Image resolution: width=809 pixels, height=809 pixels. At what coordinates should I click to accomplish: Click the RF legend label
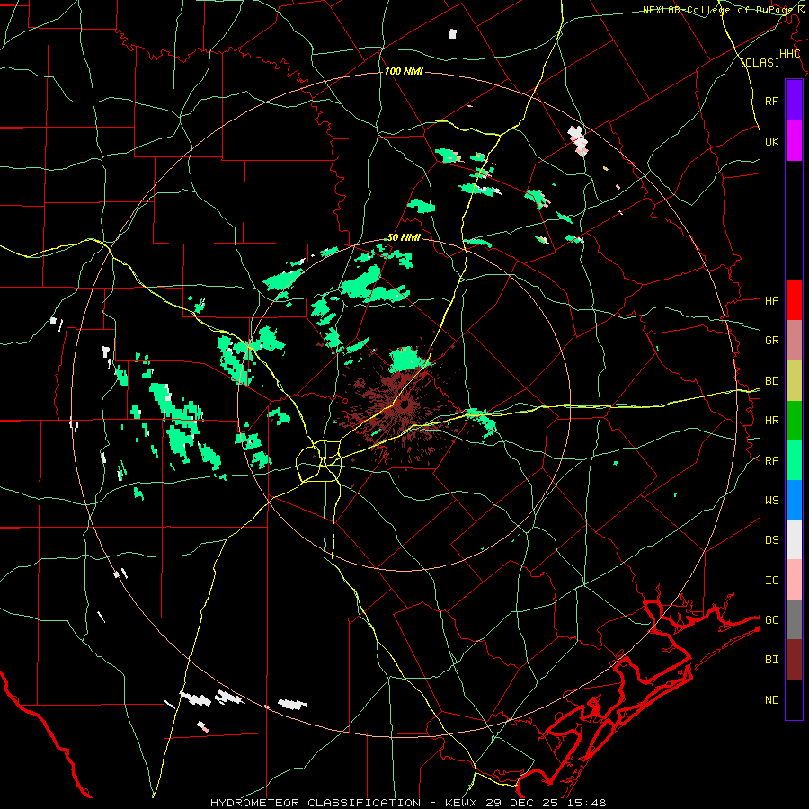771,101
